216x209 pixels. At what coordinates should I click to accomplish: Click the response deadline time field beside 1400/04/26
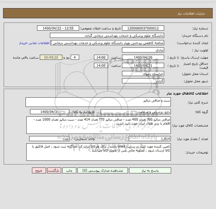pos(101,57)
